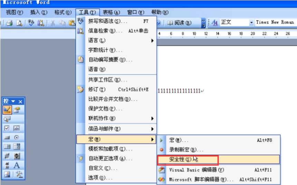This screenshot has height=185, width=297.
Task: Toggle Design Mode in Control Toolbox
Action: point(7,110)
